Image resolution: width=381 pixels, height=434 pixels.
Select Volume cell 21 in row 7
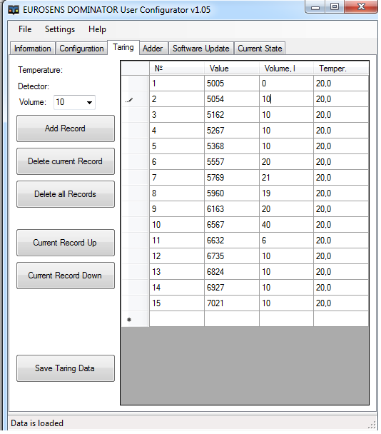coord(286,178)
